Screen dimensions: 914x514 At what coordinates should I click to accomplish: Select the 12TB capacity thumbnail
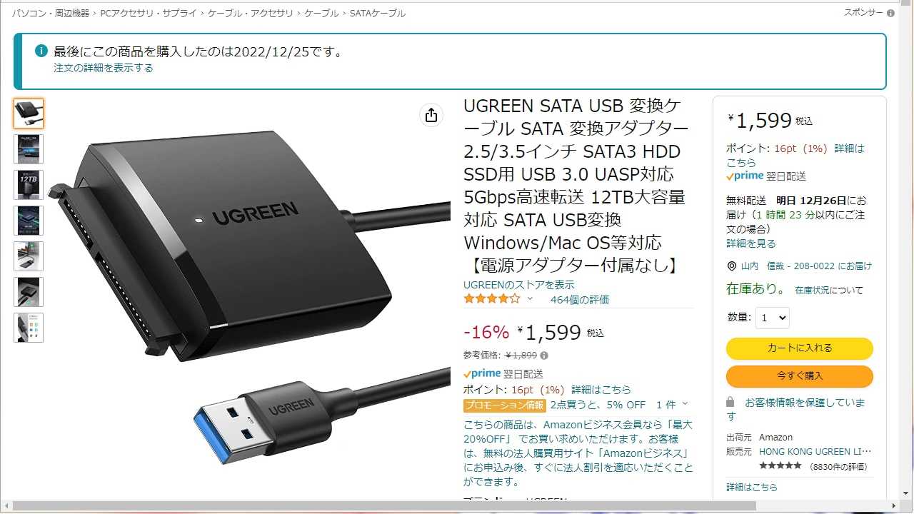tap(29, 185)
